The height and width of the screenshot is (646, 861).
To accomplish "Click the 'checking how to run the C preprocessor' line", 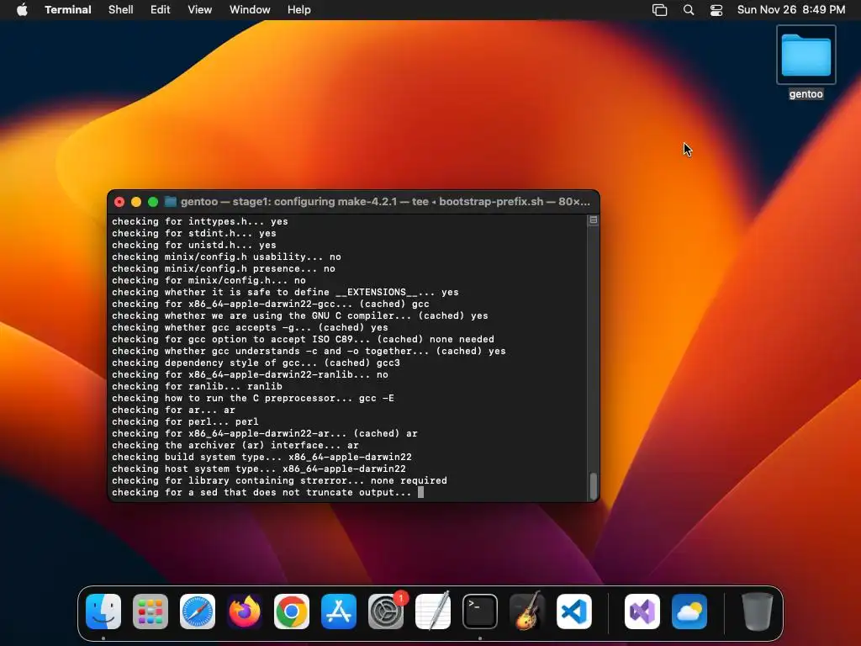I will coord(253,398).
